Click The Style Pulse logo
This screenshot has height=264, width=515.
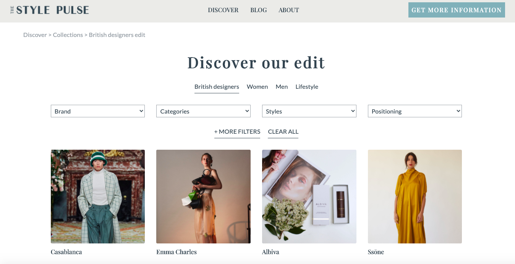pyautogui.click(x=50, y=10)
